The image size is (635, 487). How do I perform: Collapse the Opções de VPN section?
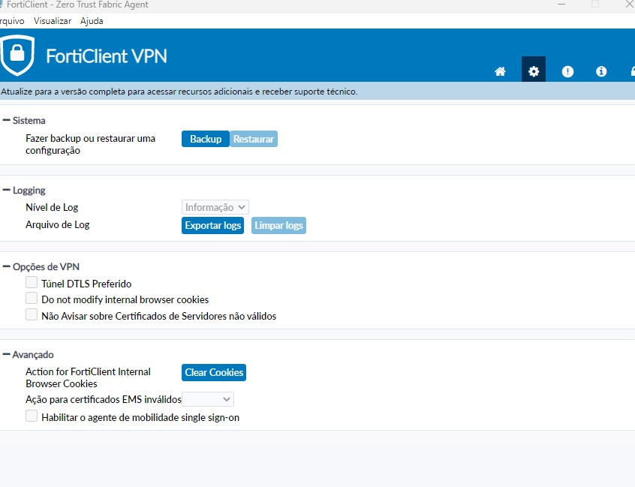coord(6,266)
